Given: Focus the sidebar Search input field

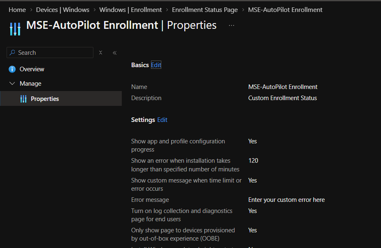Looking at the screenshot, I should click(x=53, y=53).
